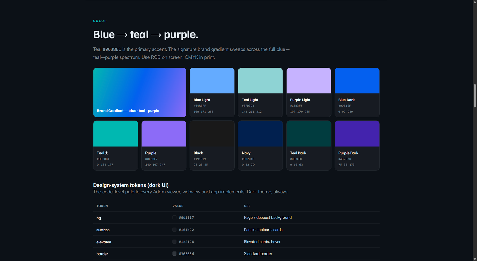Click the TOKEN column header
Screen dimensions: 477x261
[102, 206]
